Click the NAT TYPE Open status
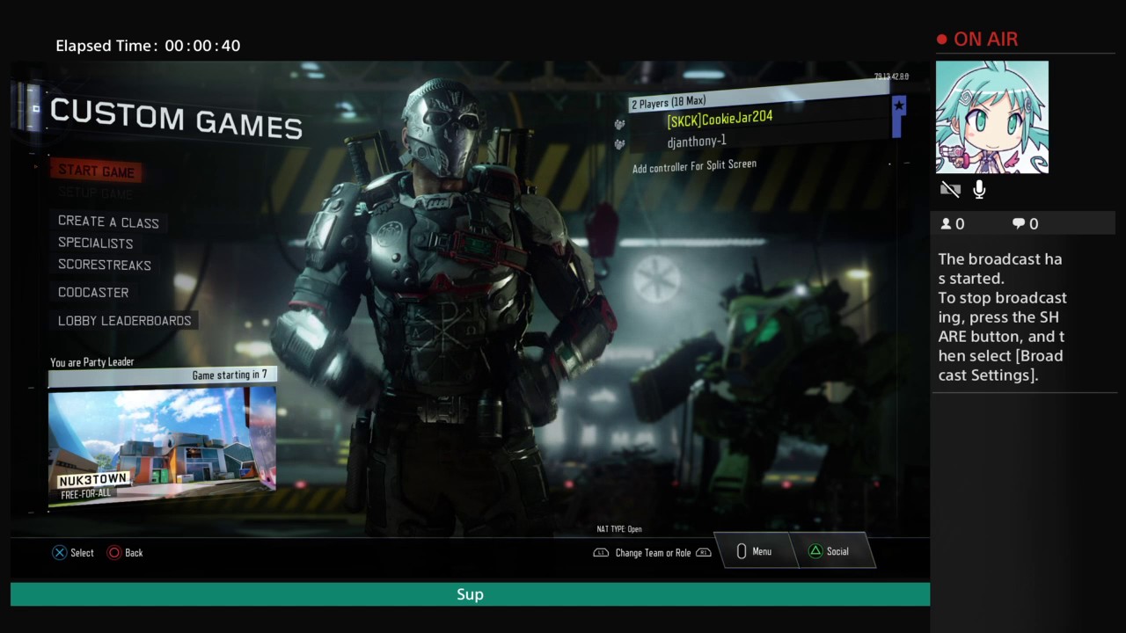 tap(619, 529)
